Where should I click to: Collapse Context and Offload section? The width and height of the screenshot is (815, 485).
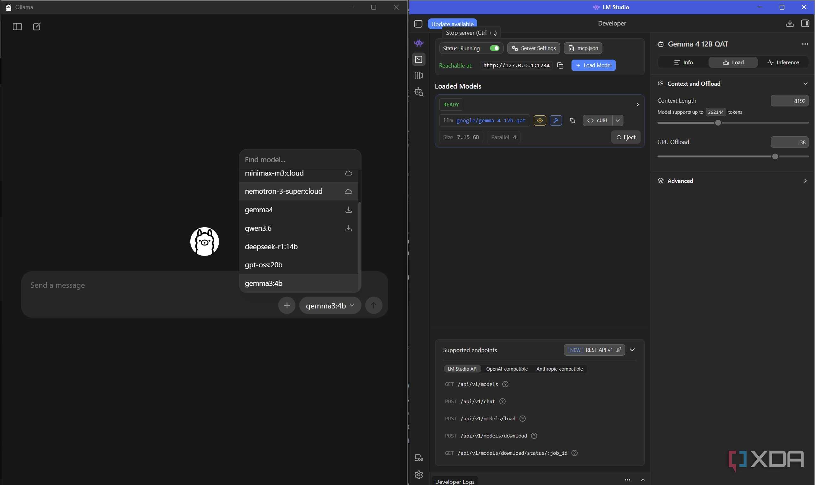805,84
